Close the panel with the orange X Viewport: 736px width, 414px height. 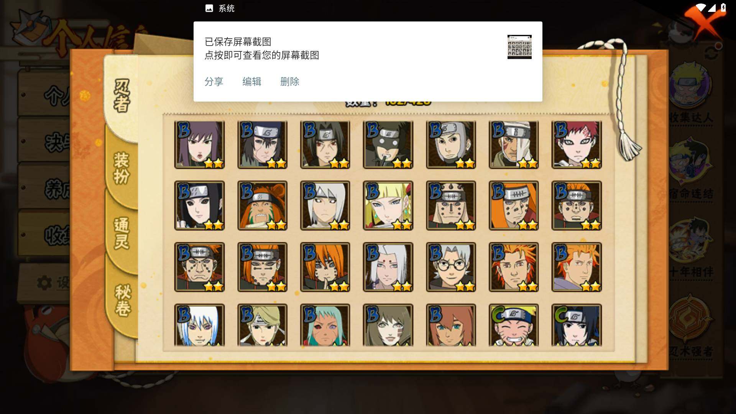point(705,23)
